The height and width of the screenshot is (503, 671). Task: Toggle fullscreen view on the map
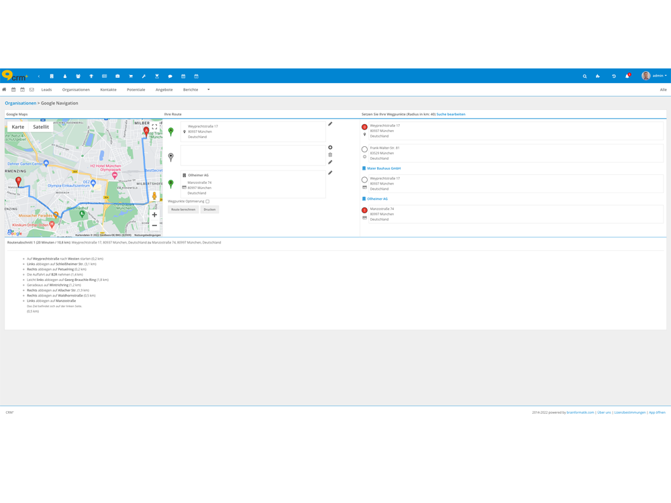point(154,127)
